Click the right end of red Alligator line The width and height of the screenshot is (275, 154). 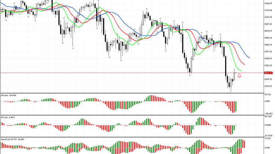coord(244,65)
